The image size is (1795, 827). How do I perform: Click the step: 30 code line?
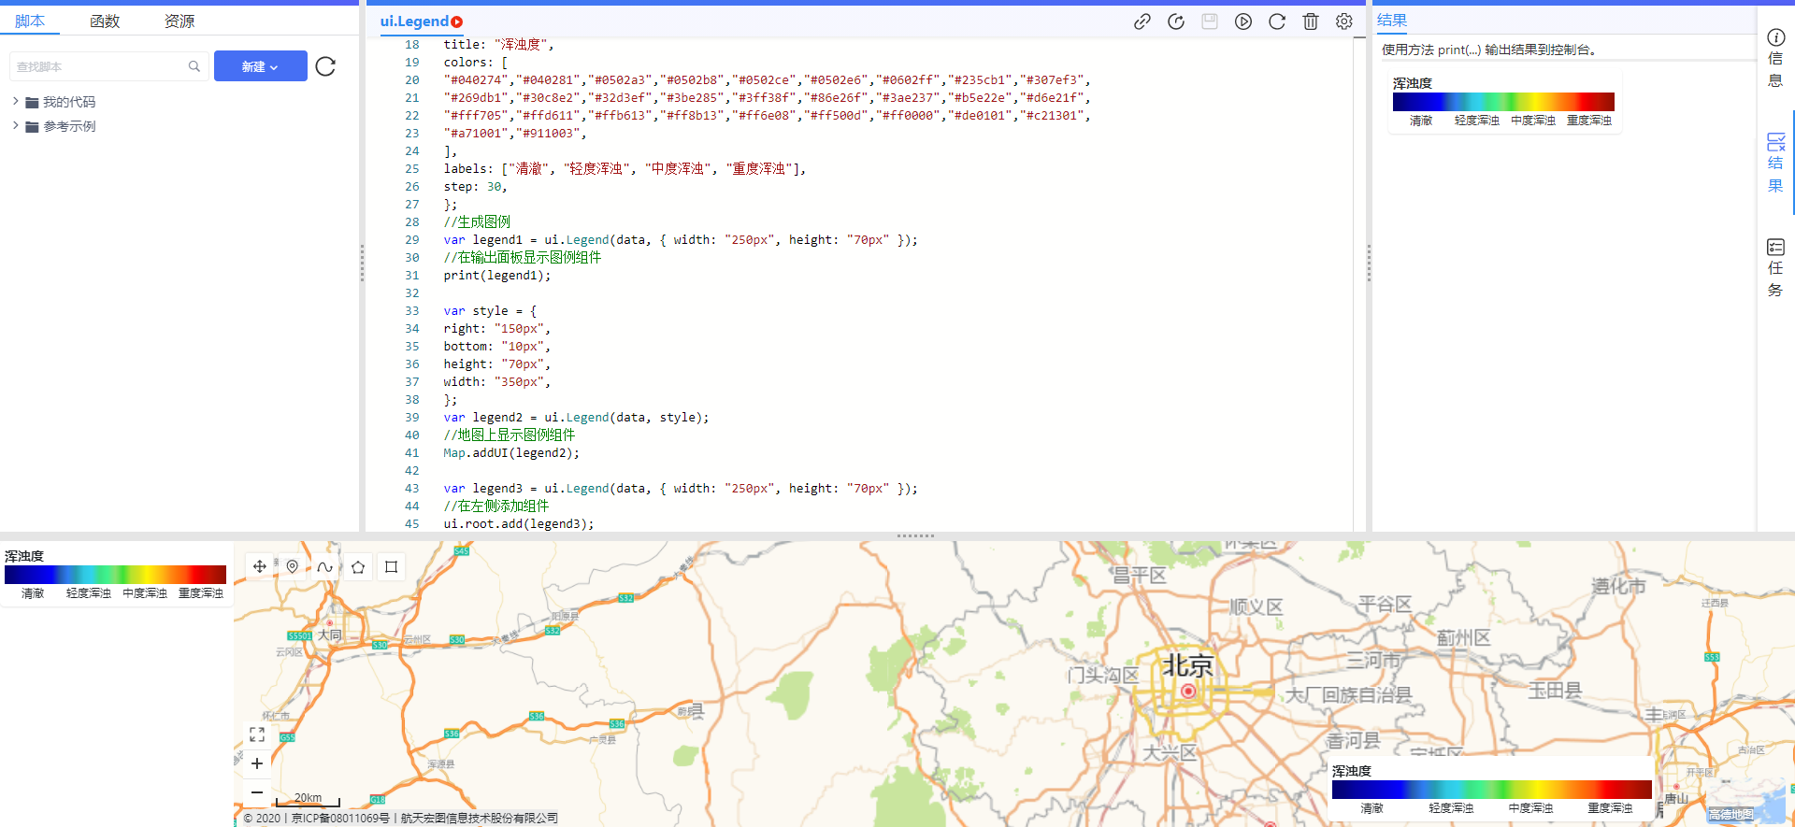click(476, 187)
